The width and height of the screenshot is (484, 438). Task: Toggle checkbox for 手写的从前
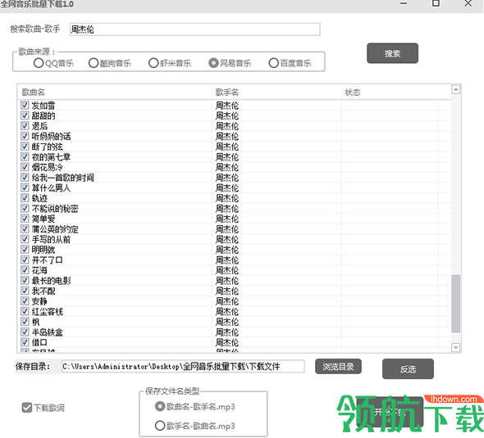(x=25, y=239)
